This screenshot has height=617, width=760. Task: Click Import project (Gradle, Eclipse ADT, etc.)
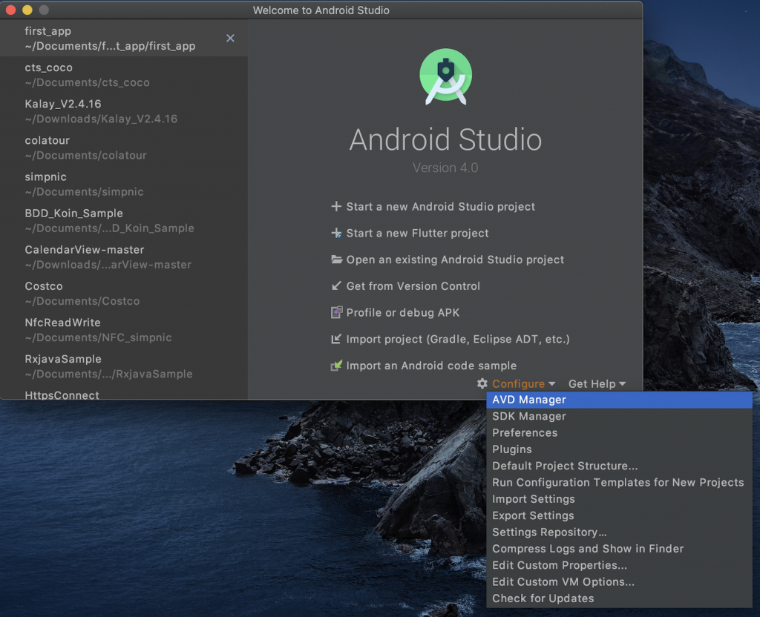(x=457, y=339)
